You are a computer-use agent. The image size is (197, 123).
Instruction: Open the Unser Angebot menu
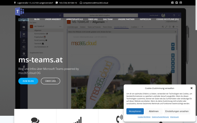pos(53,19)
